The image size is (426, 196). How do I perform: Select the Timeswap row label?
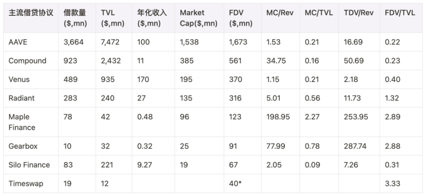pyautogui.click(x=26, y=184)
